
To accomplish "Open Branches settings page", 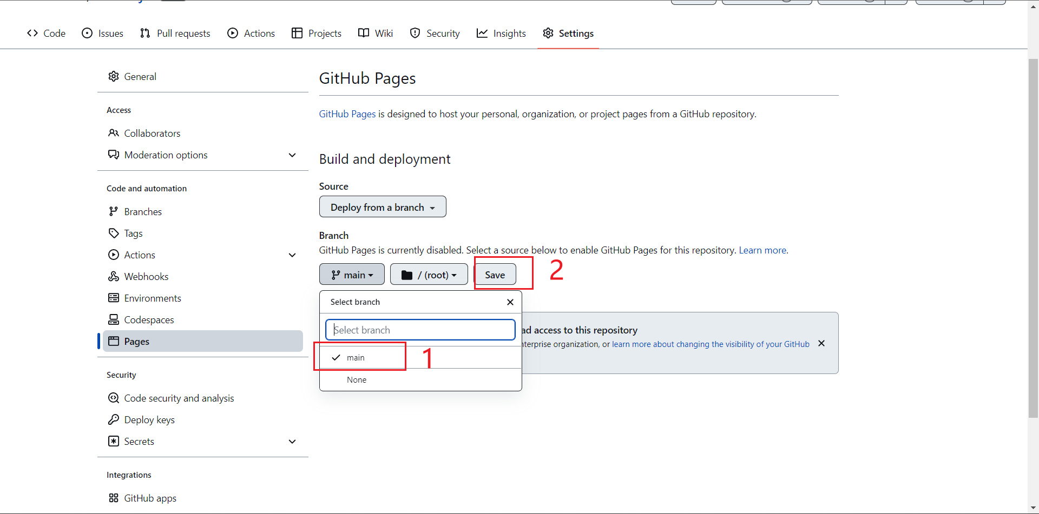I will tap(203, 211).
